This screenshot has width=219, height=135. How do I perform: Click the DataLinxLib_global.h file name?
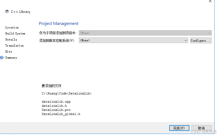(x=61, y=114)
